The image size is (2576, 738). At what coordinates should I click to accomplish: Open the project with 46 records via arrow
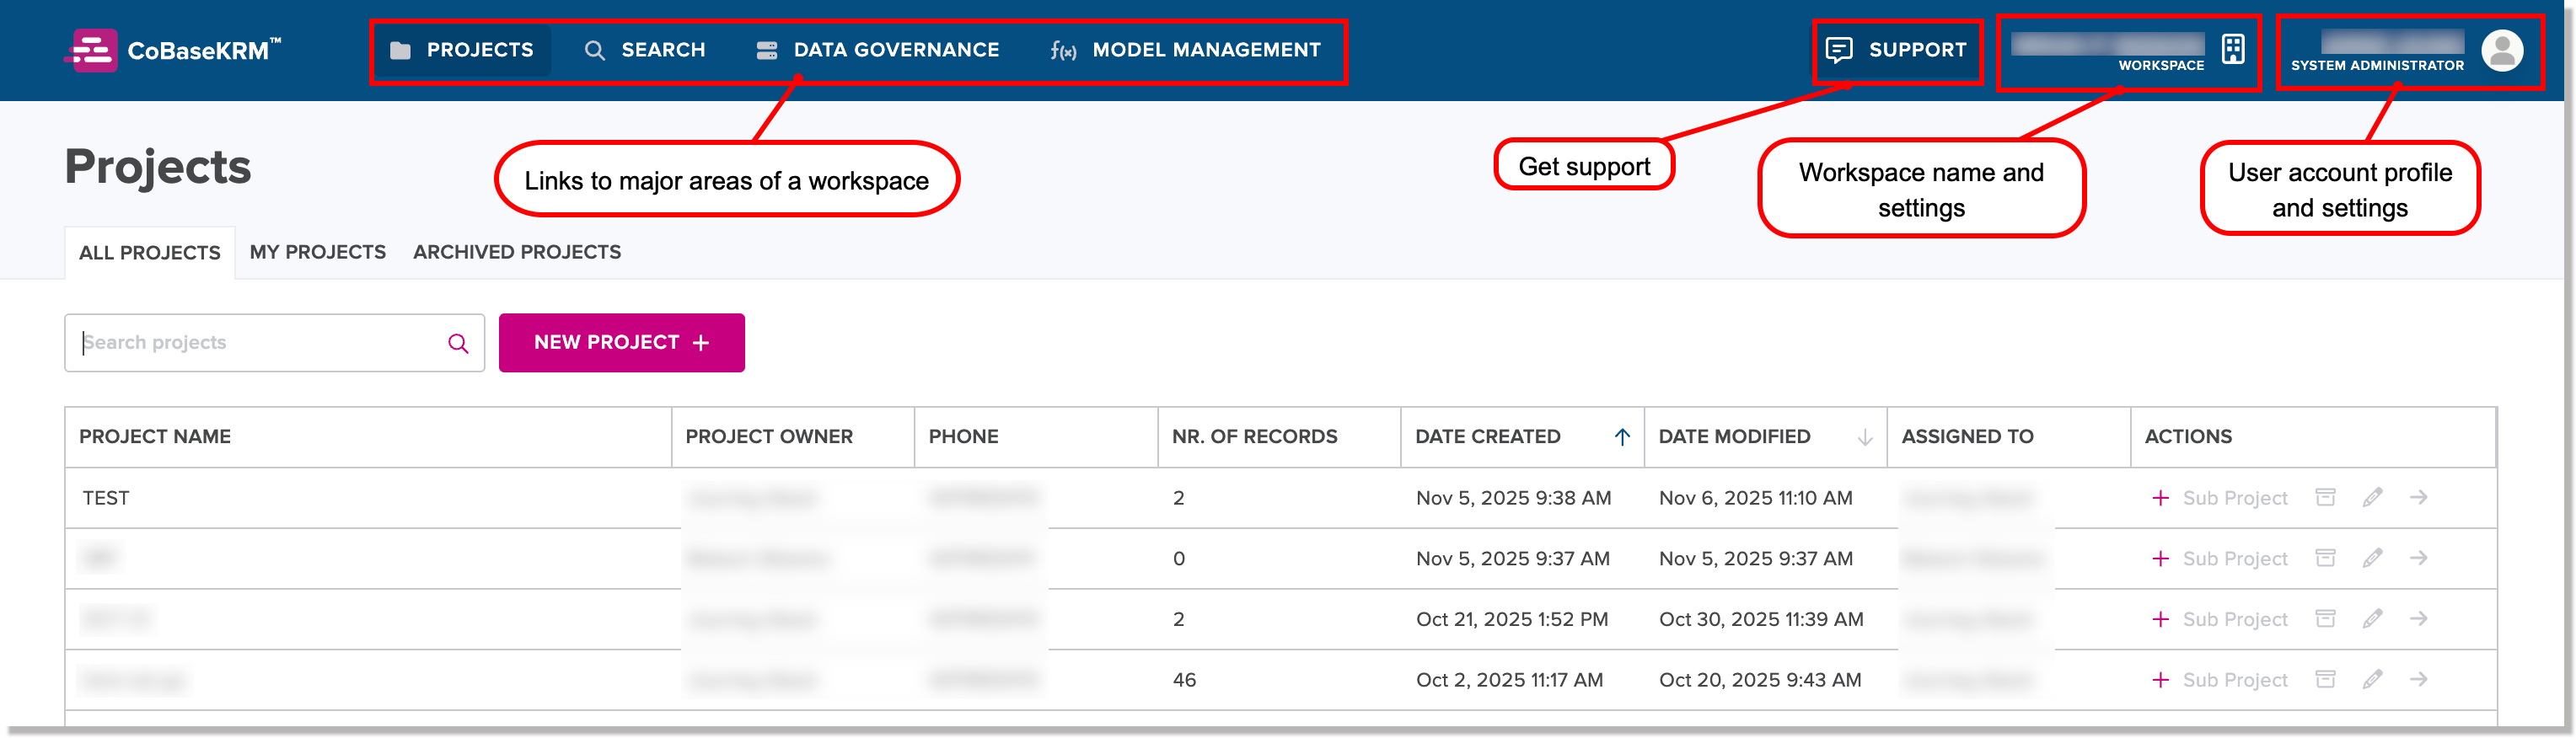pyautogui.click(x=2418, y=679)
